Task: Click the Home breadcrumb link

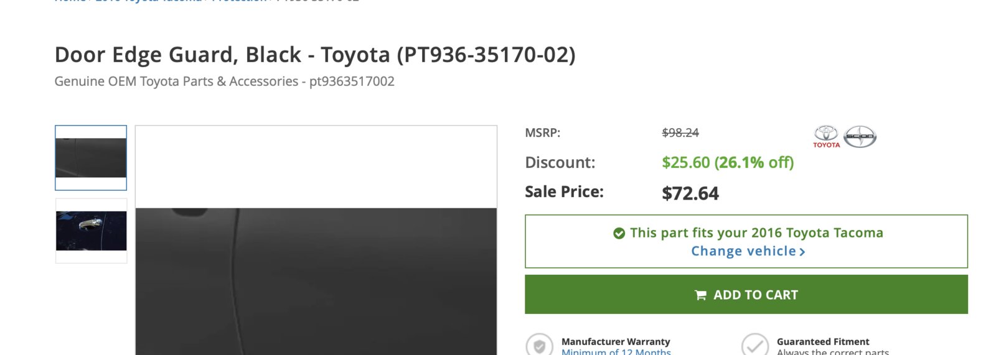Action: (70, 1)
